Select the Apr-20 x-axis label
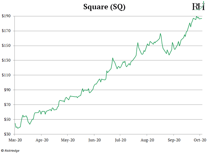The height and width of the screenshot is (153, 207). 42,140
